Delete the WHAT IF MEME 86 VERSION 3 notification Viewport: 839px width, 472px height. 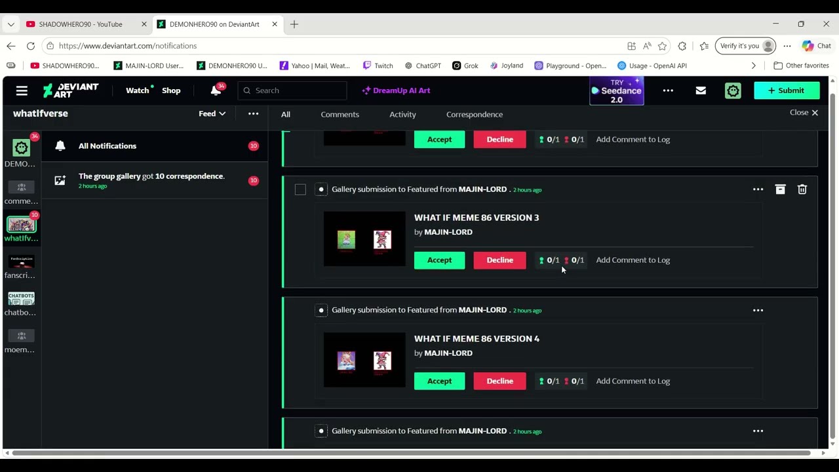point(802,189)
